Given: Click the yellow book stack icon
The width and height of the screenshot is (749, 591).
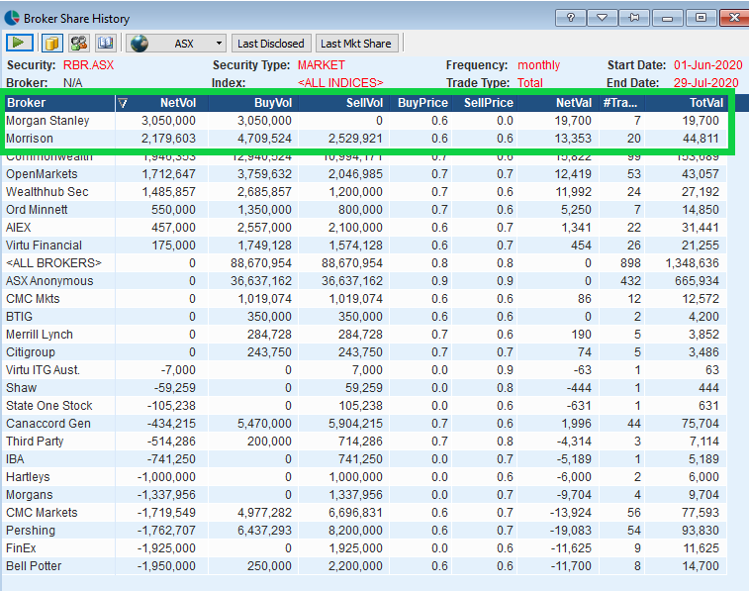Looking at the screenshot, I should (51, 43).
